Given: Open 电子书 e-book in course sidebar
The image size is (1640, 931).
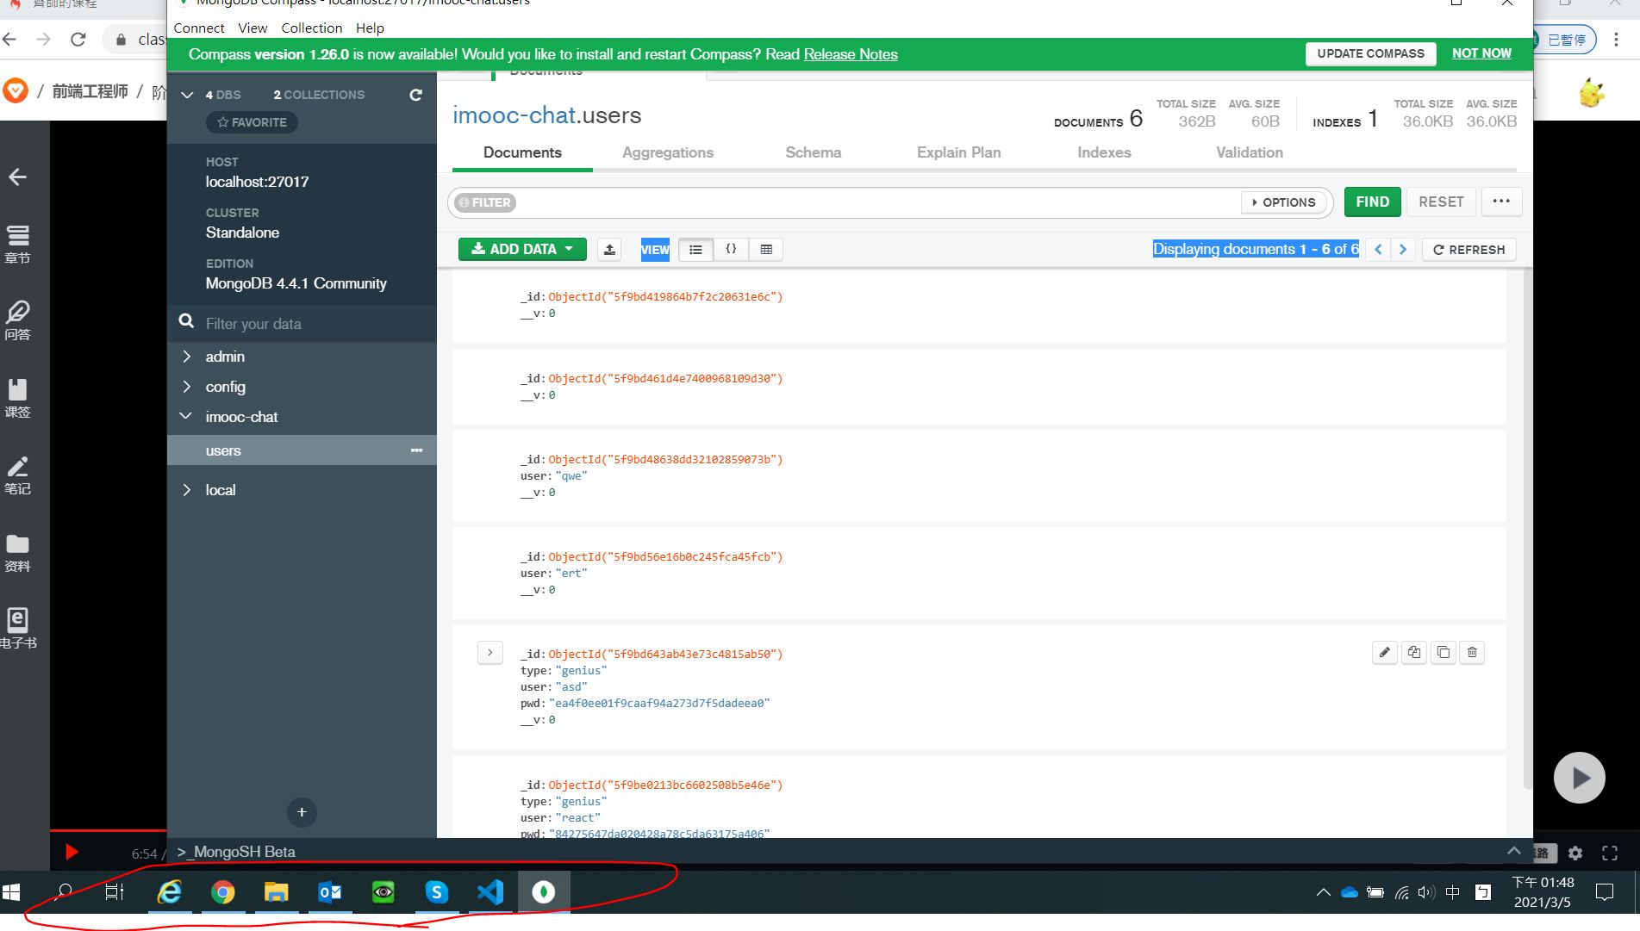Looking at the screenshot, I should [17, 629].
